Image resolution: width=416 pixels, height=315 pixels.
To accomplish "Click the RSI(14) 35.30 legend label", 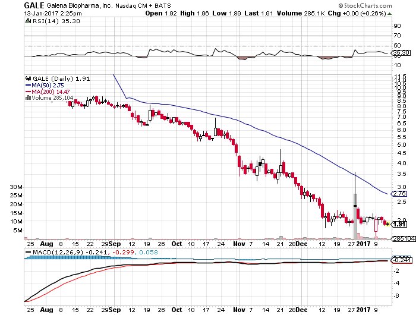I will point(56,21).
